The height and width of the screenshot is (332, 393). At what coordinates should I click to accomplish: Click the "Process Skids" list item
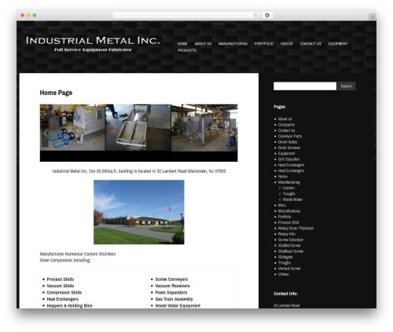coord(61,279)
